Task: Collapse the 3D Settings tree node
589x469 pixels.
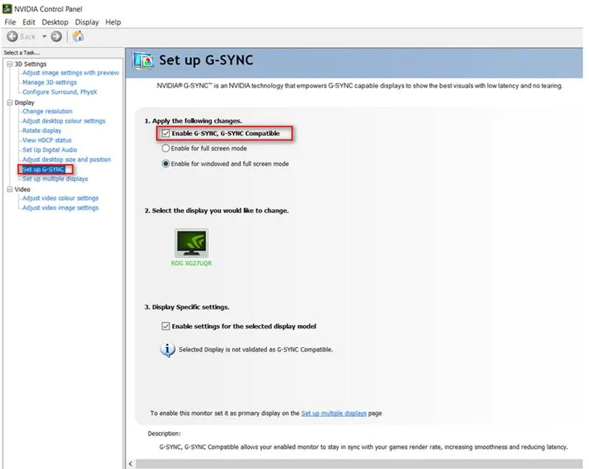Action: (9, 64)
